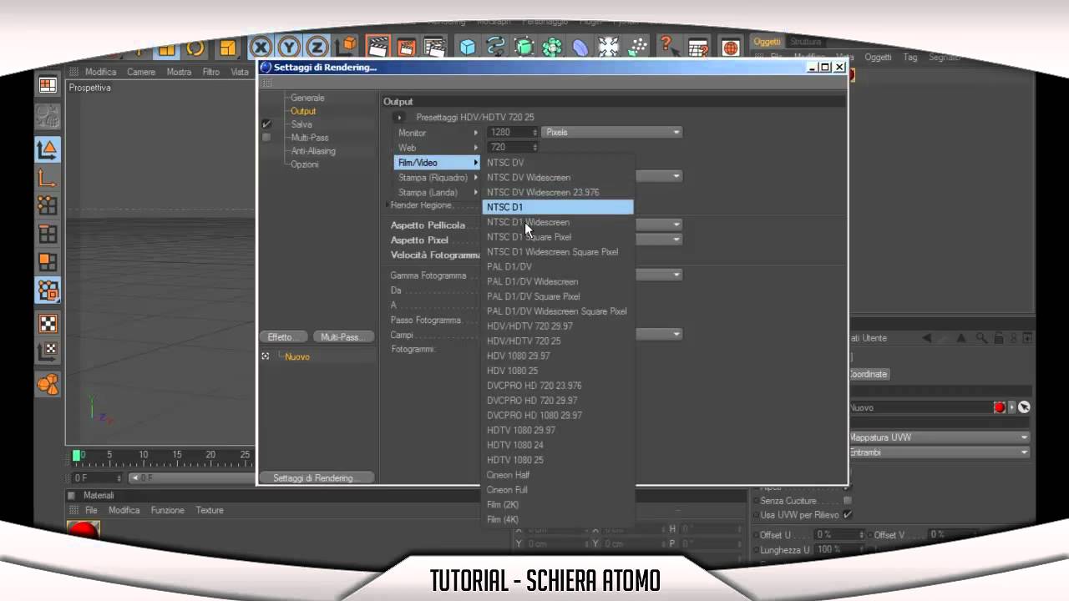
Task: Toggle the Salva checkbox in render settings
Action: (266, 124)
